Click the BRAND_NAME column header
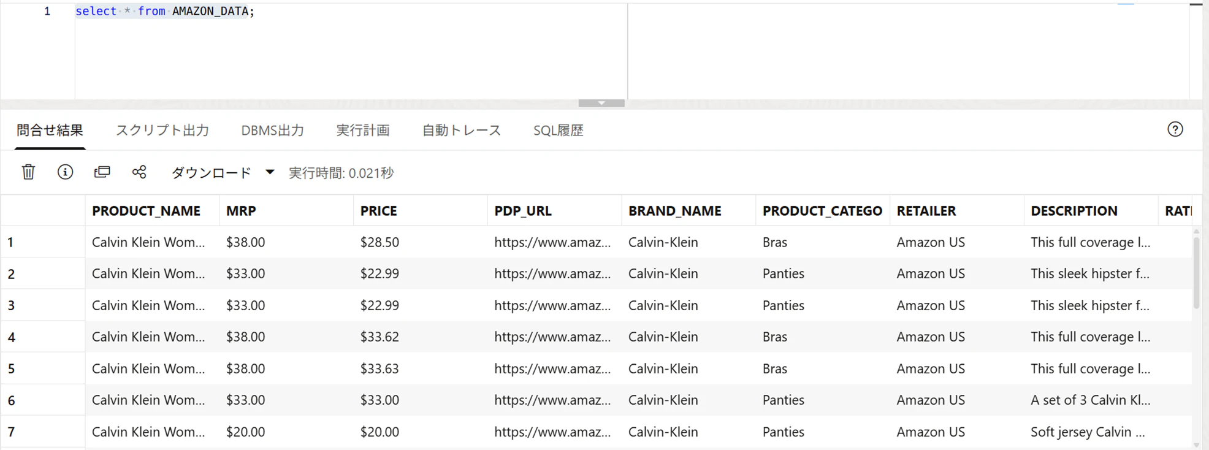1209x450 pixels. click(688, 211)
